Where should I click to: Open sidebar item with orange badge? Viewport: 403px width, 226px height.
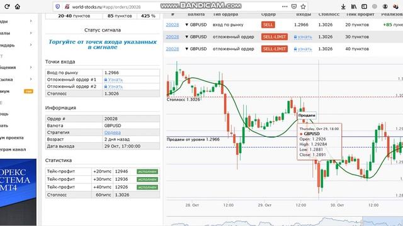(17, 91)
